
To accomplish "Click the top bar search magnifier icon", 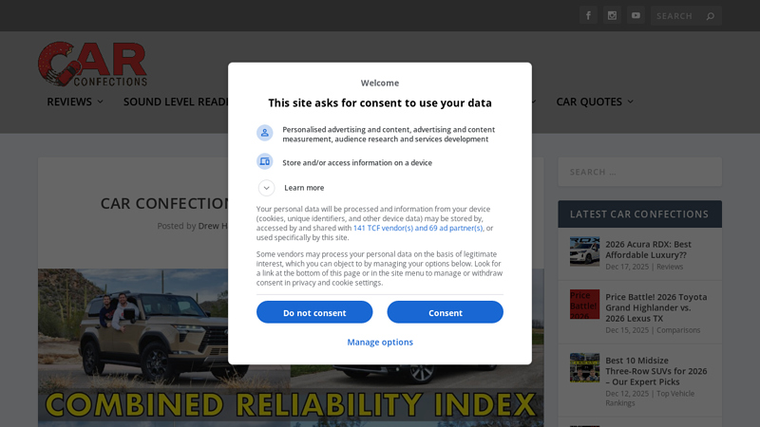I will pos(710,16).
